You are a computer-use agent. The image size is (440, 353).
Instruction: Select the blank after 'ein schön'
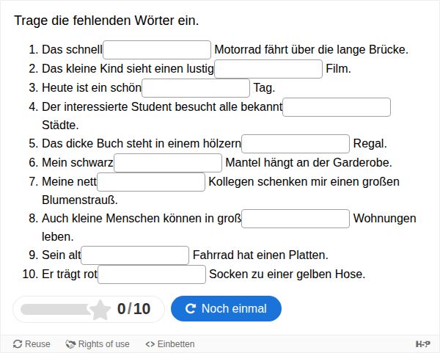tap(196, 88)
